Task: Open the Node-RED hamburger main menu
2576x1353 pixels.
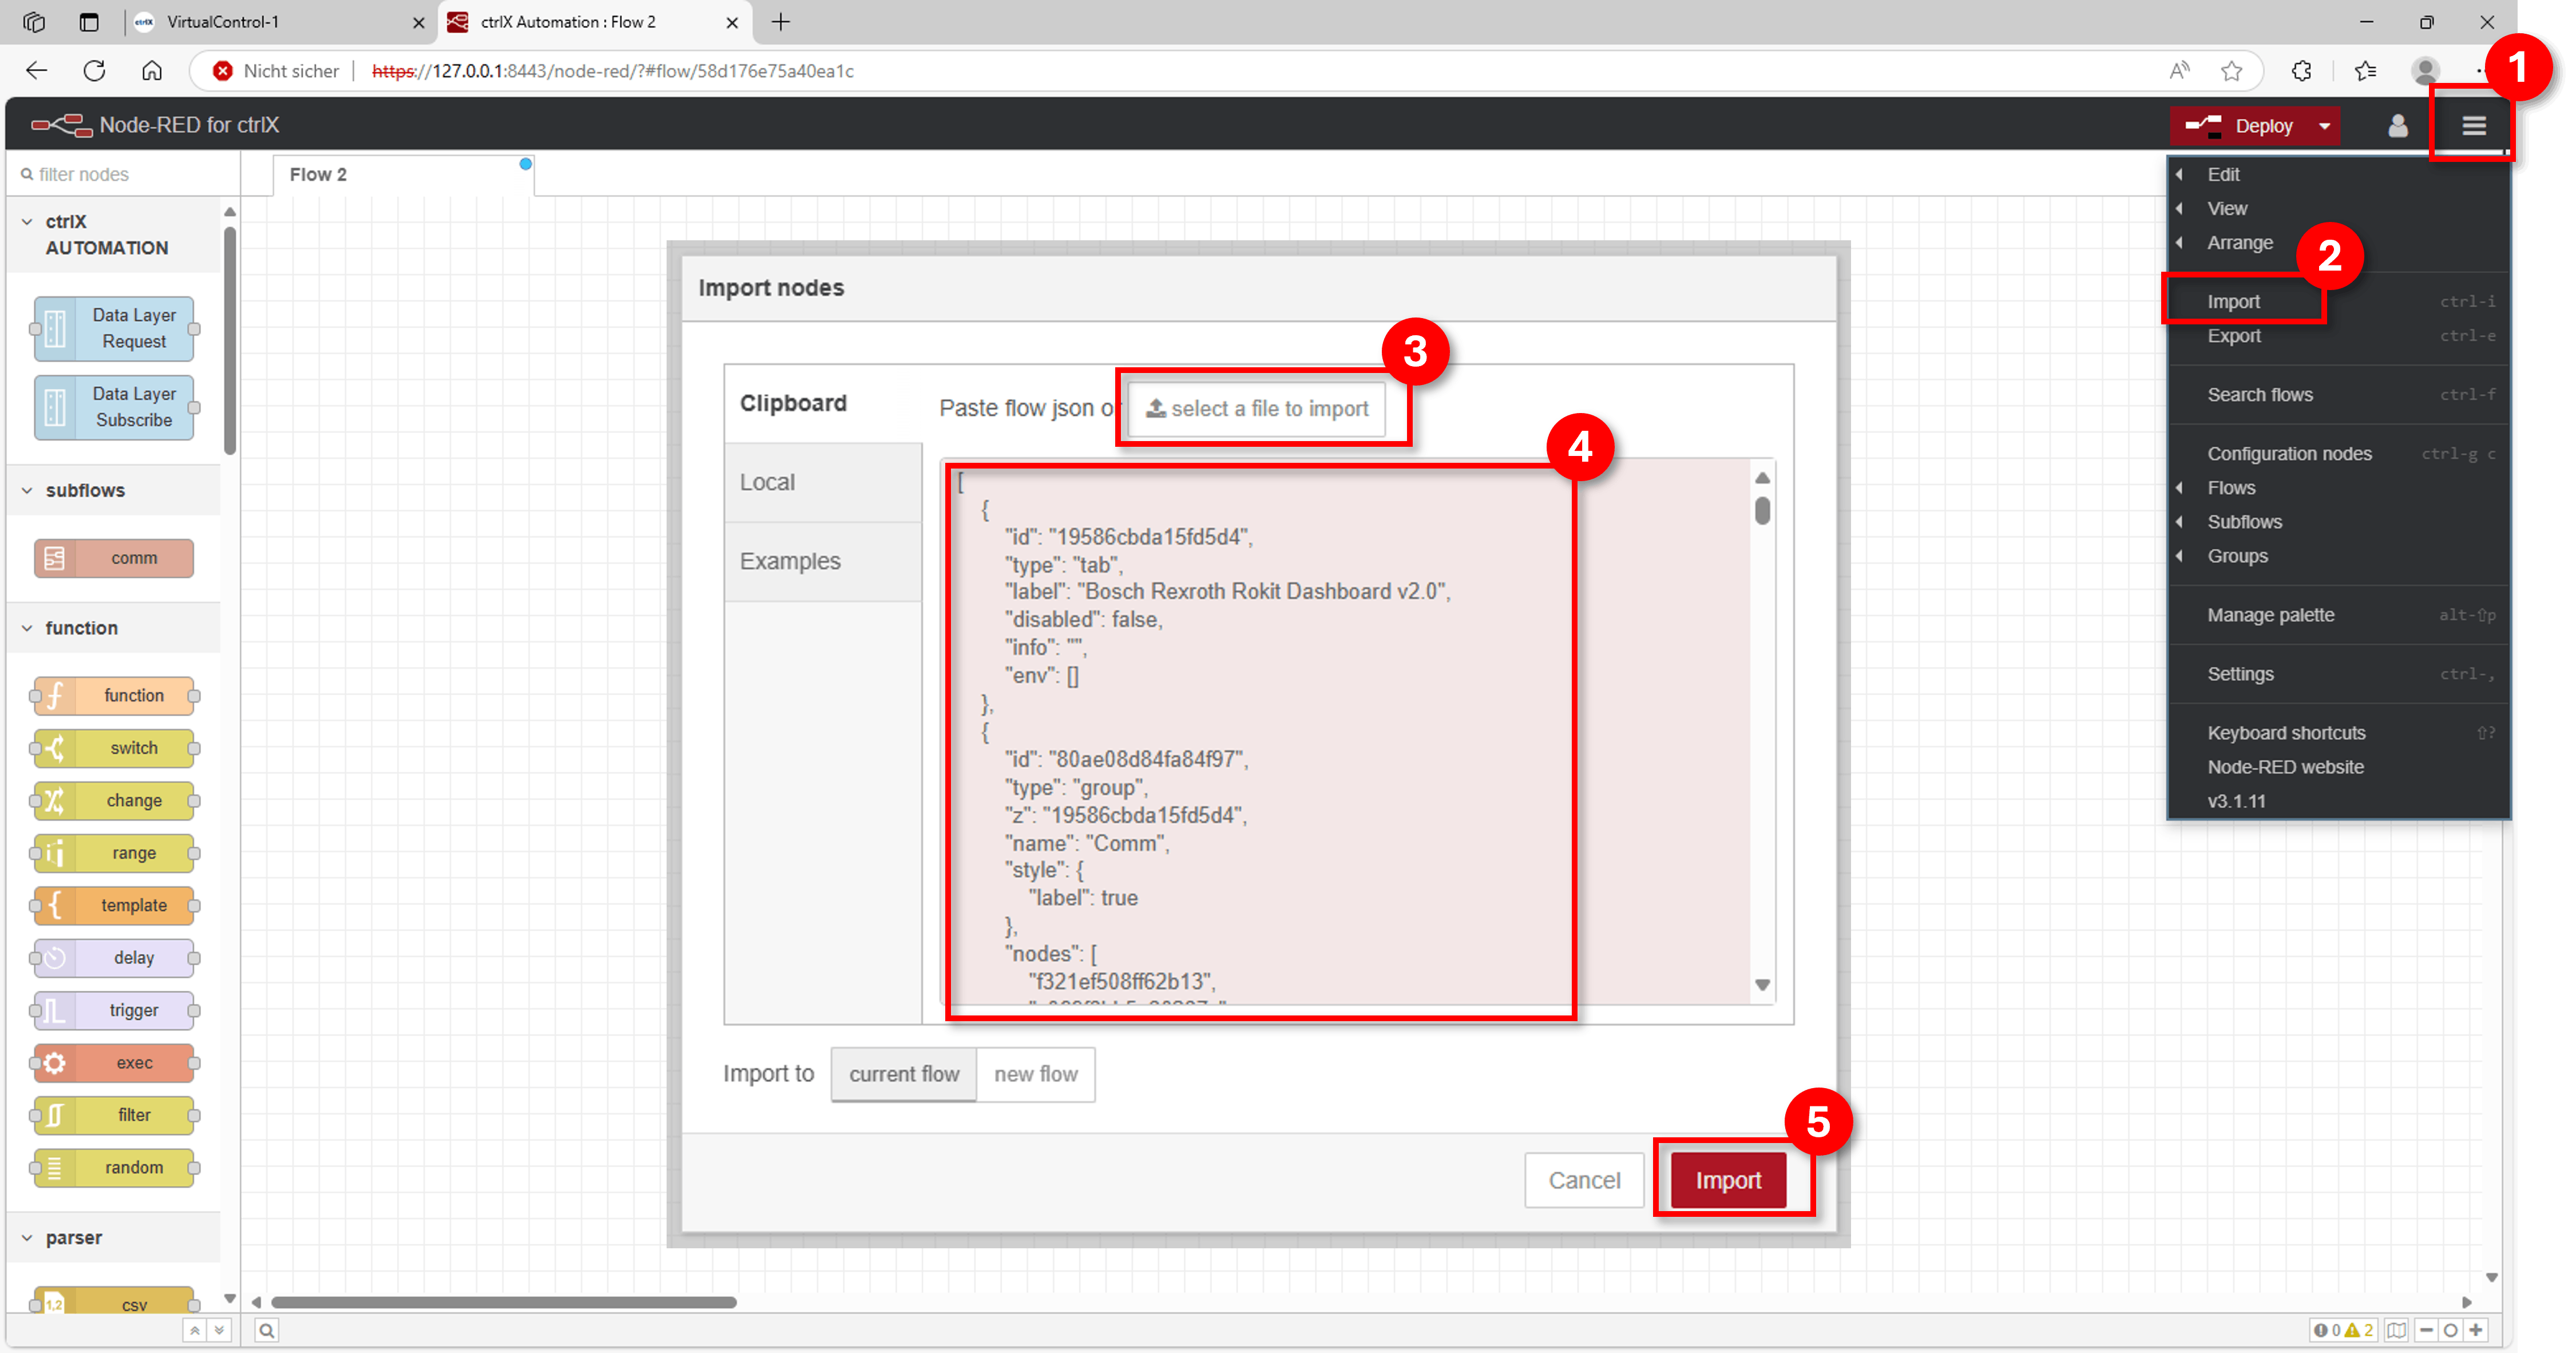Action: click(x=2473, y=125)
